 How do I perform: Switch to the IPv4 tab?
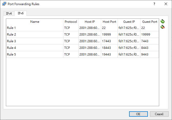pos(9,13)
